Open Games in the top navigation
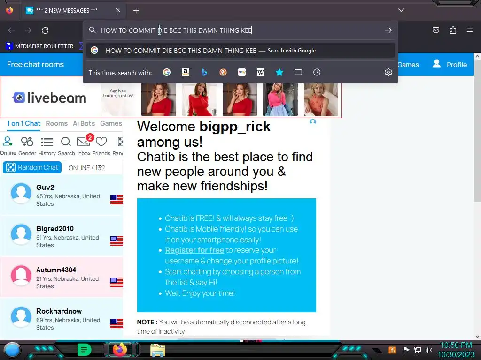This screenshot has width=481, height=360. 408,65
